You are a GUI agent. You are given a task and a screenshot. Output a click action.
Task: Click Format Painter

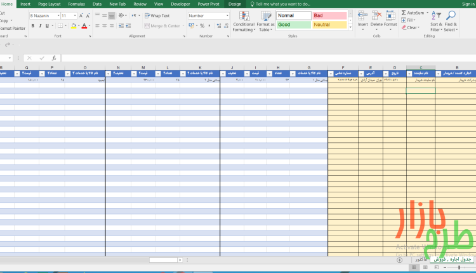pyautogui.click(x=12, y=28)
